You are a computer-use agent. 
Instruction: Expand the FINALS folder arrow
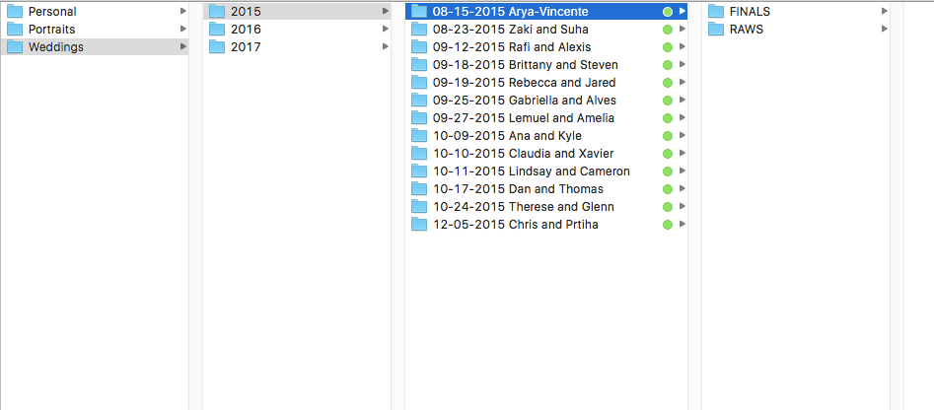(885, 11)
